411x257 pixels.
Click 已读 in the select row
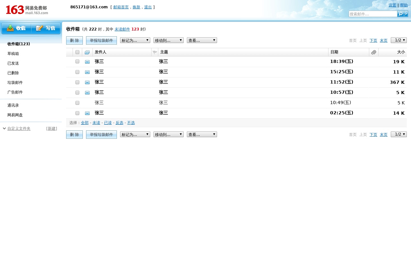coord(108,123)
